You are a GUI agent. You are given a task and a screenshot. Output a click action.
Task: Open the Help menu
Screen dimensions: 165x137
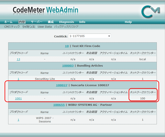pos(128,22)
